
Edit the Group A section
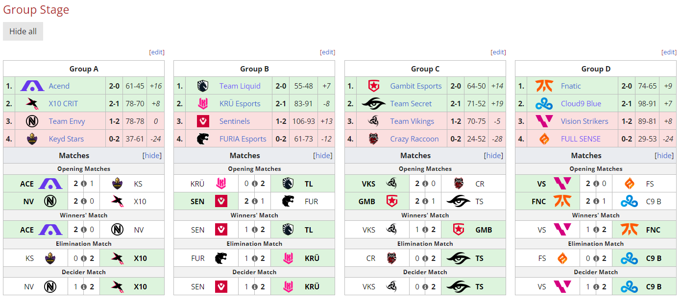(x=157, y=52)
